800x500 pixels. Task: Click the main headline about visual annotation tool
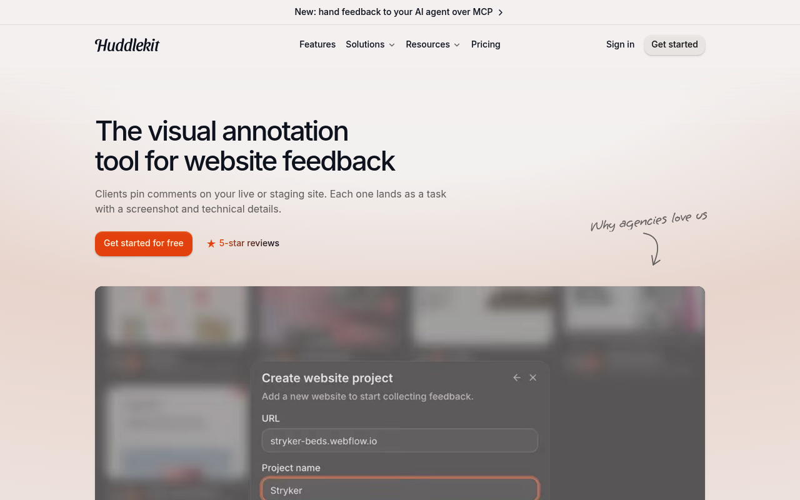245,146
